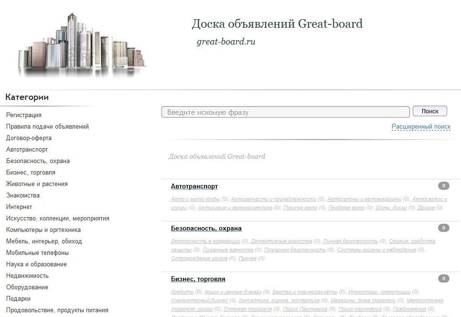Go to Знакомства category
Screen dimensions: 461x317
(x=23, y=196)
